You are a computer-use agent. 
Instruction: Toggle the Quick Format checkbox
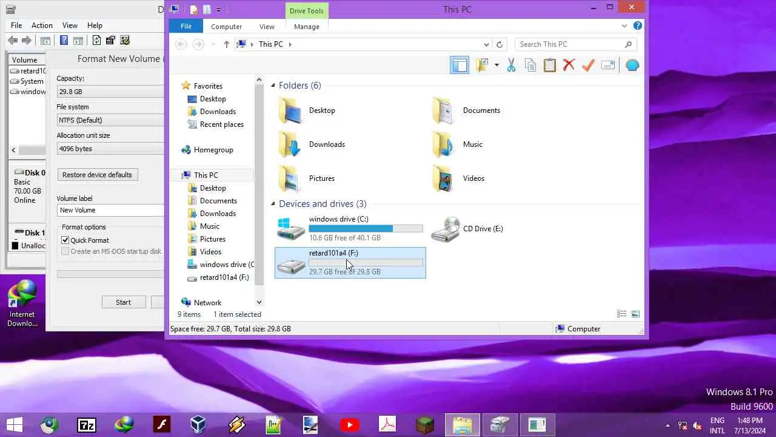65,240
